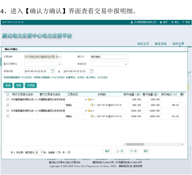Click the folder icon for row 1-1

click(89, 99)
